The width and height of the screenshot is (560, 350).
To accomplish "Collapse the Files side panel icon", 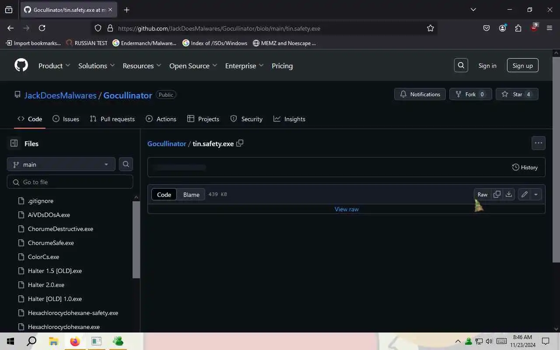I will (x=14, y=143).
